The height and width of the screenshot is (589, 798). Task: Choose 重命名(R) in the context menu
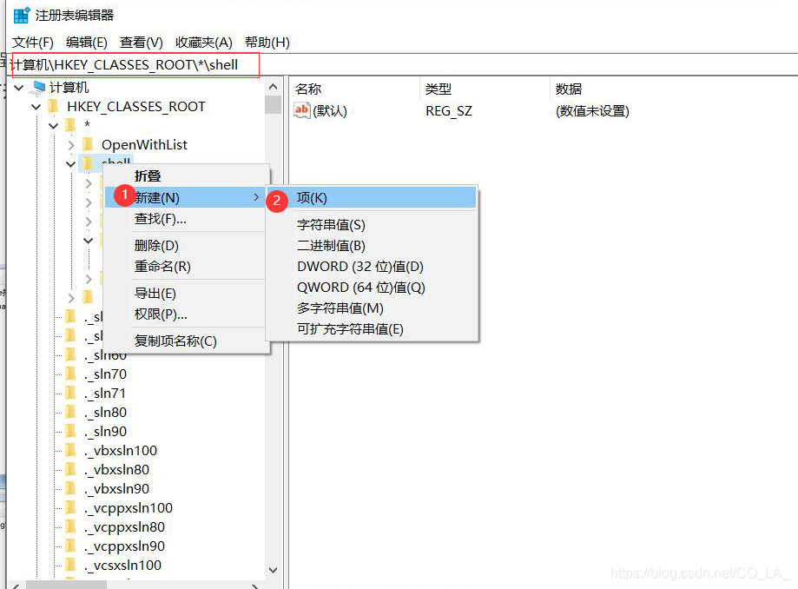187,267
